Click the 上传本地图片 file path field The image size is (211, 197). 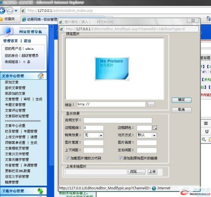(x=96, y=172)
